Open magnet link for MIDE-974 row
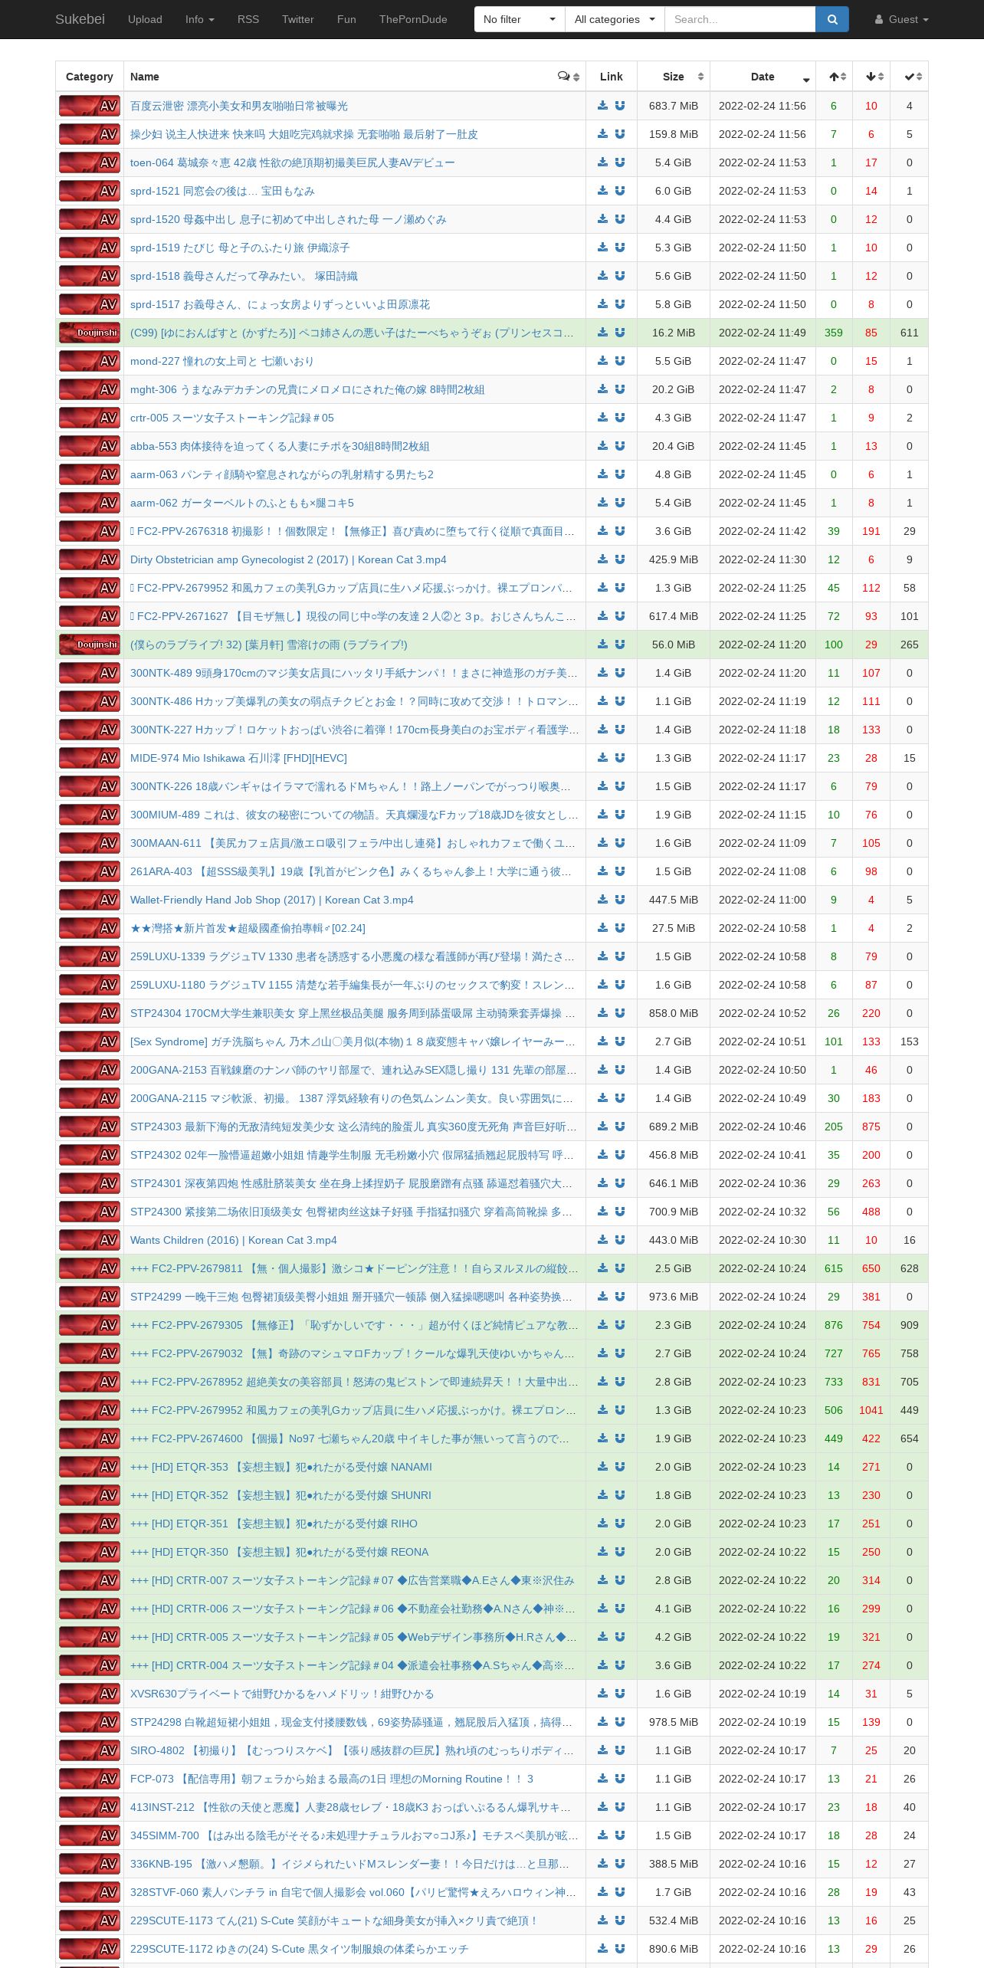 pos(620,758)
